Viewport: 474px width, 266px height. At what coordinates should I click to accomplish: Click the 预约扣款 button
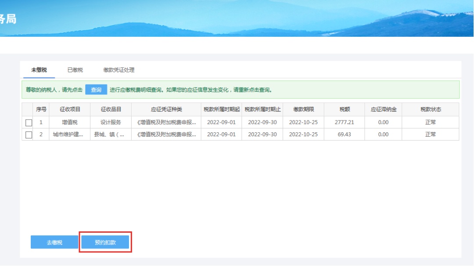[x=105, y=242]
